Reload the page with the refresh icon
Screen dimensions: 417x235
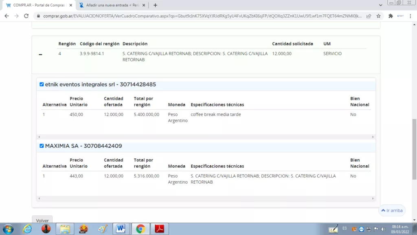26,16
